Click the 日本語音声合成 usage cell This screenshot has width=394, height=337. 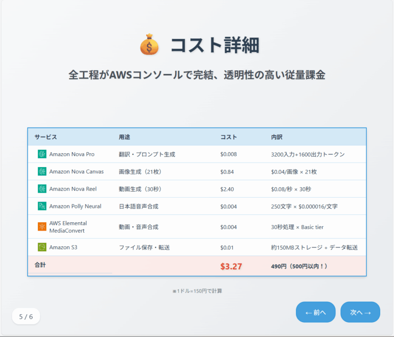point(138,206)
